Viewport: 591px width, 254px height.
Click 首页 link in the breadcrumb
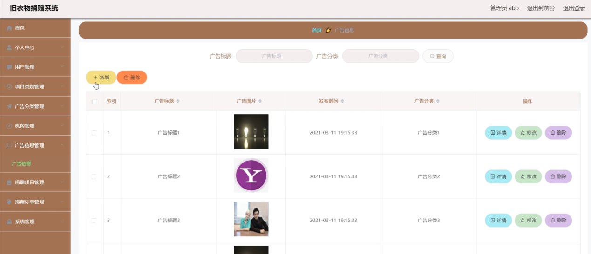317,30
